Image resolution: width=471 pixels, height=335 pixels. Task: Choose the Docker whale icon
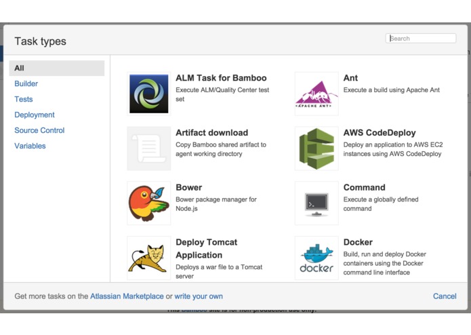coord(316,258)
